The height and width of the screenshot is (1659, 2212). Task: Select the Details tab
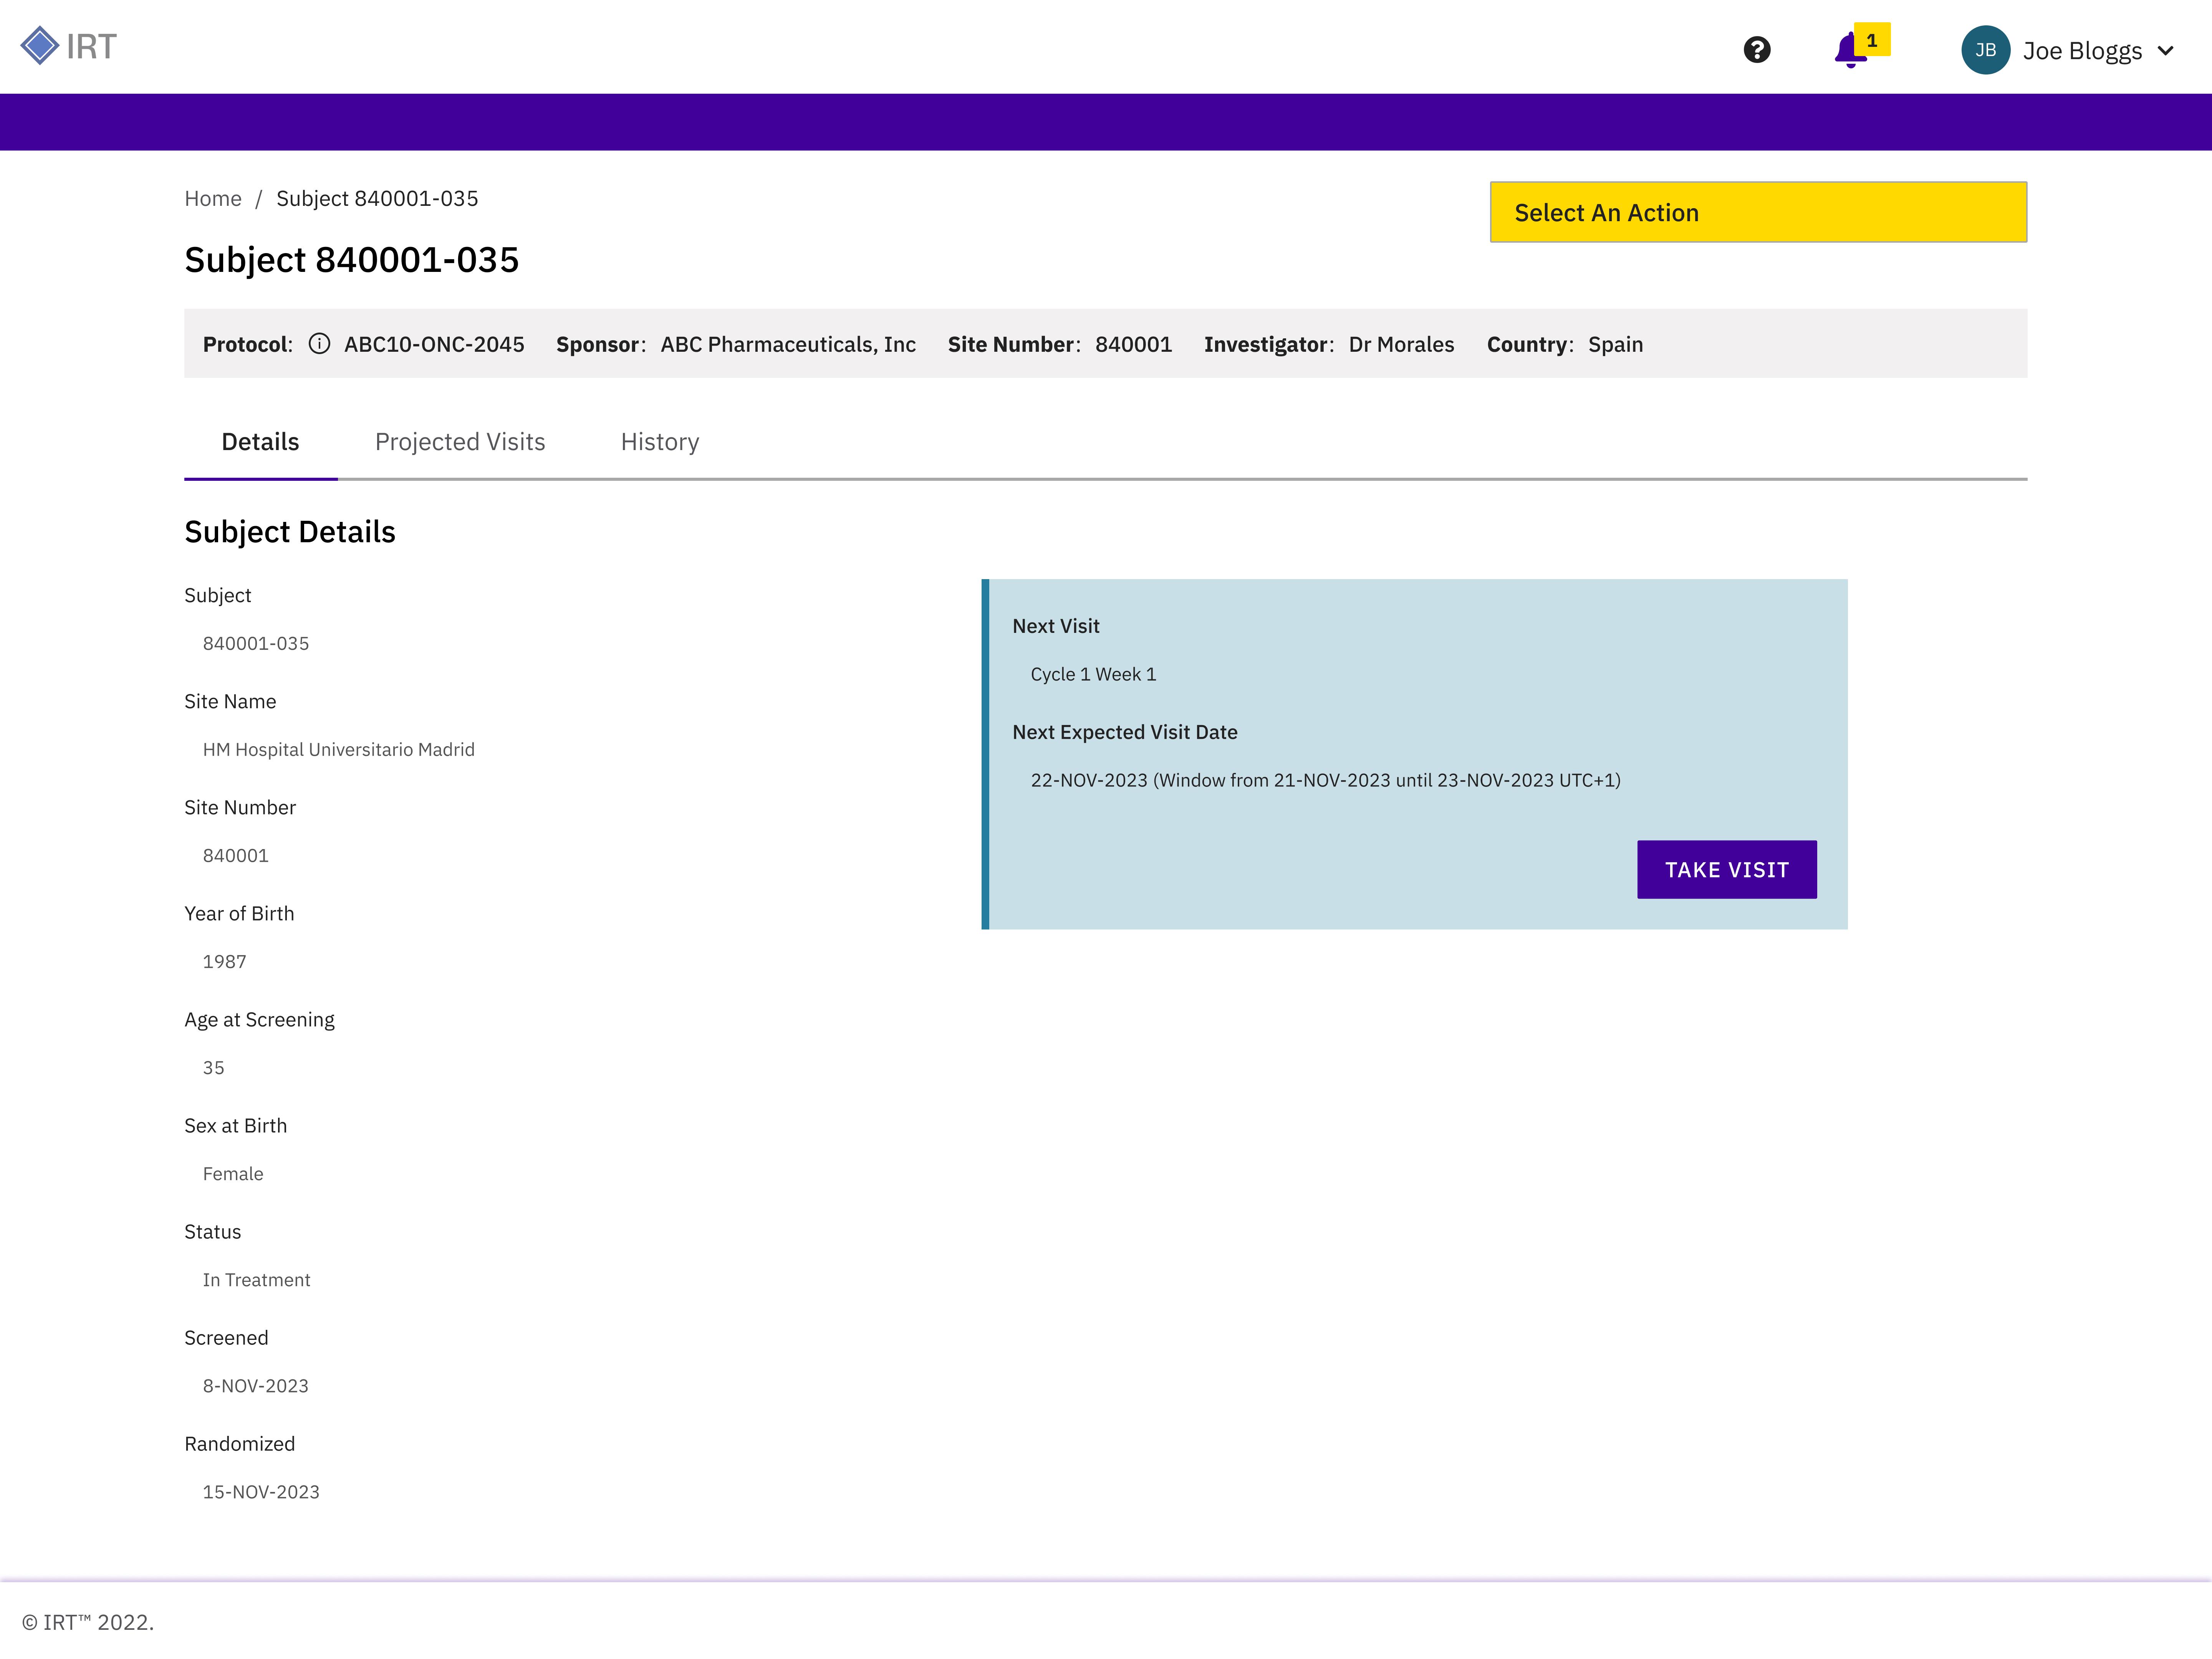[x=260, y=442]
